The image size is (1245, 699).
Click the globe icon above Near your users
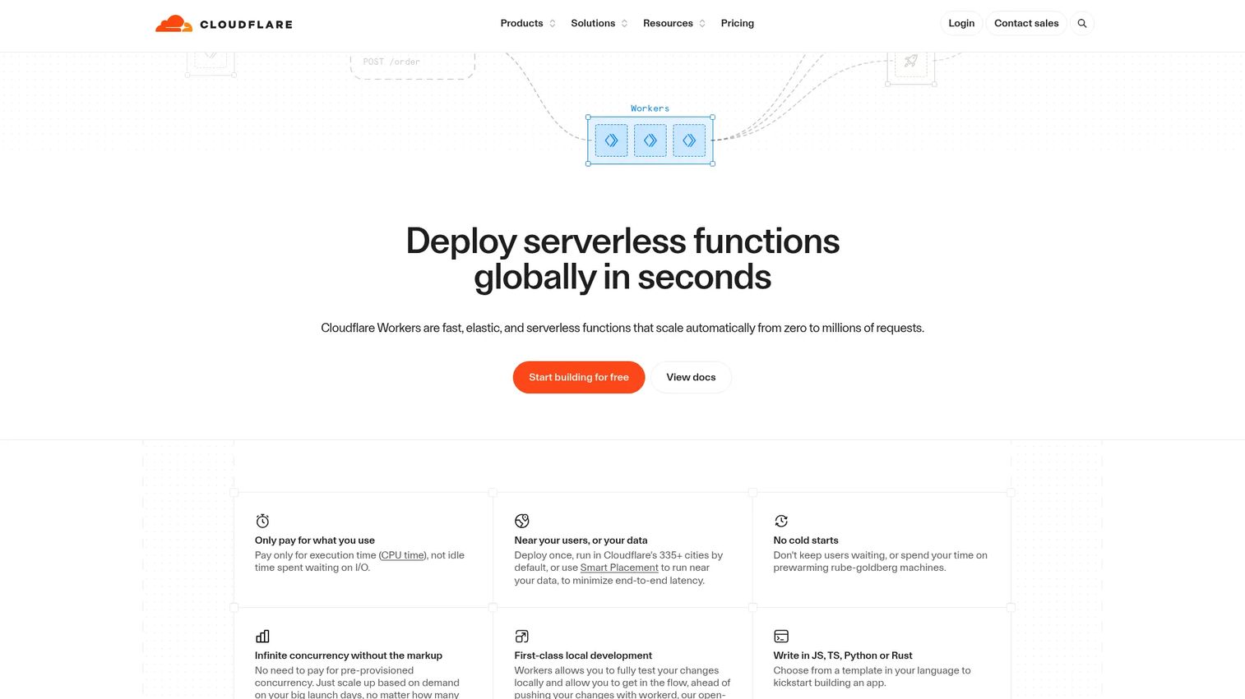point(522,521)
